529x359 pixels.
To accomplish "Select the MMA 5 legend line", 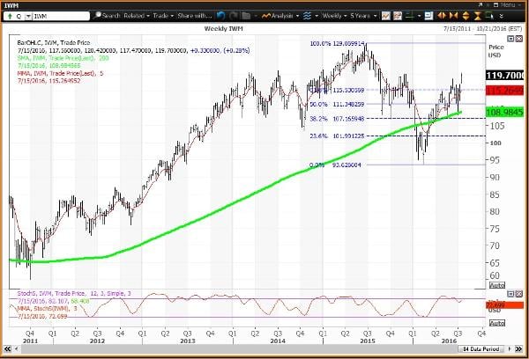I will tap(60, 73).
